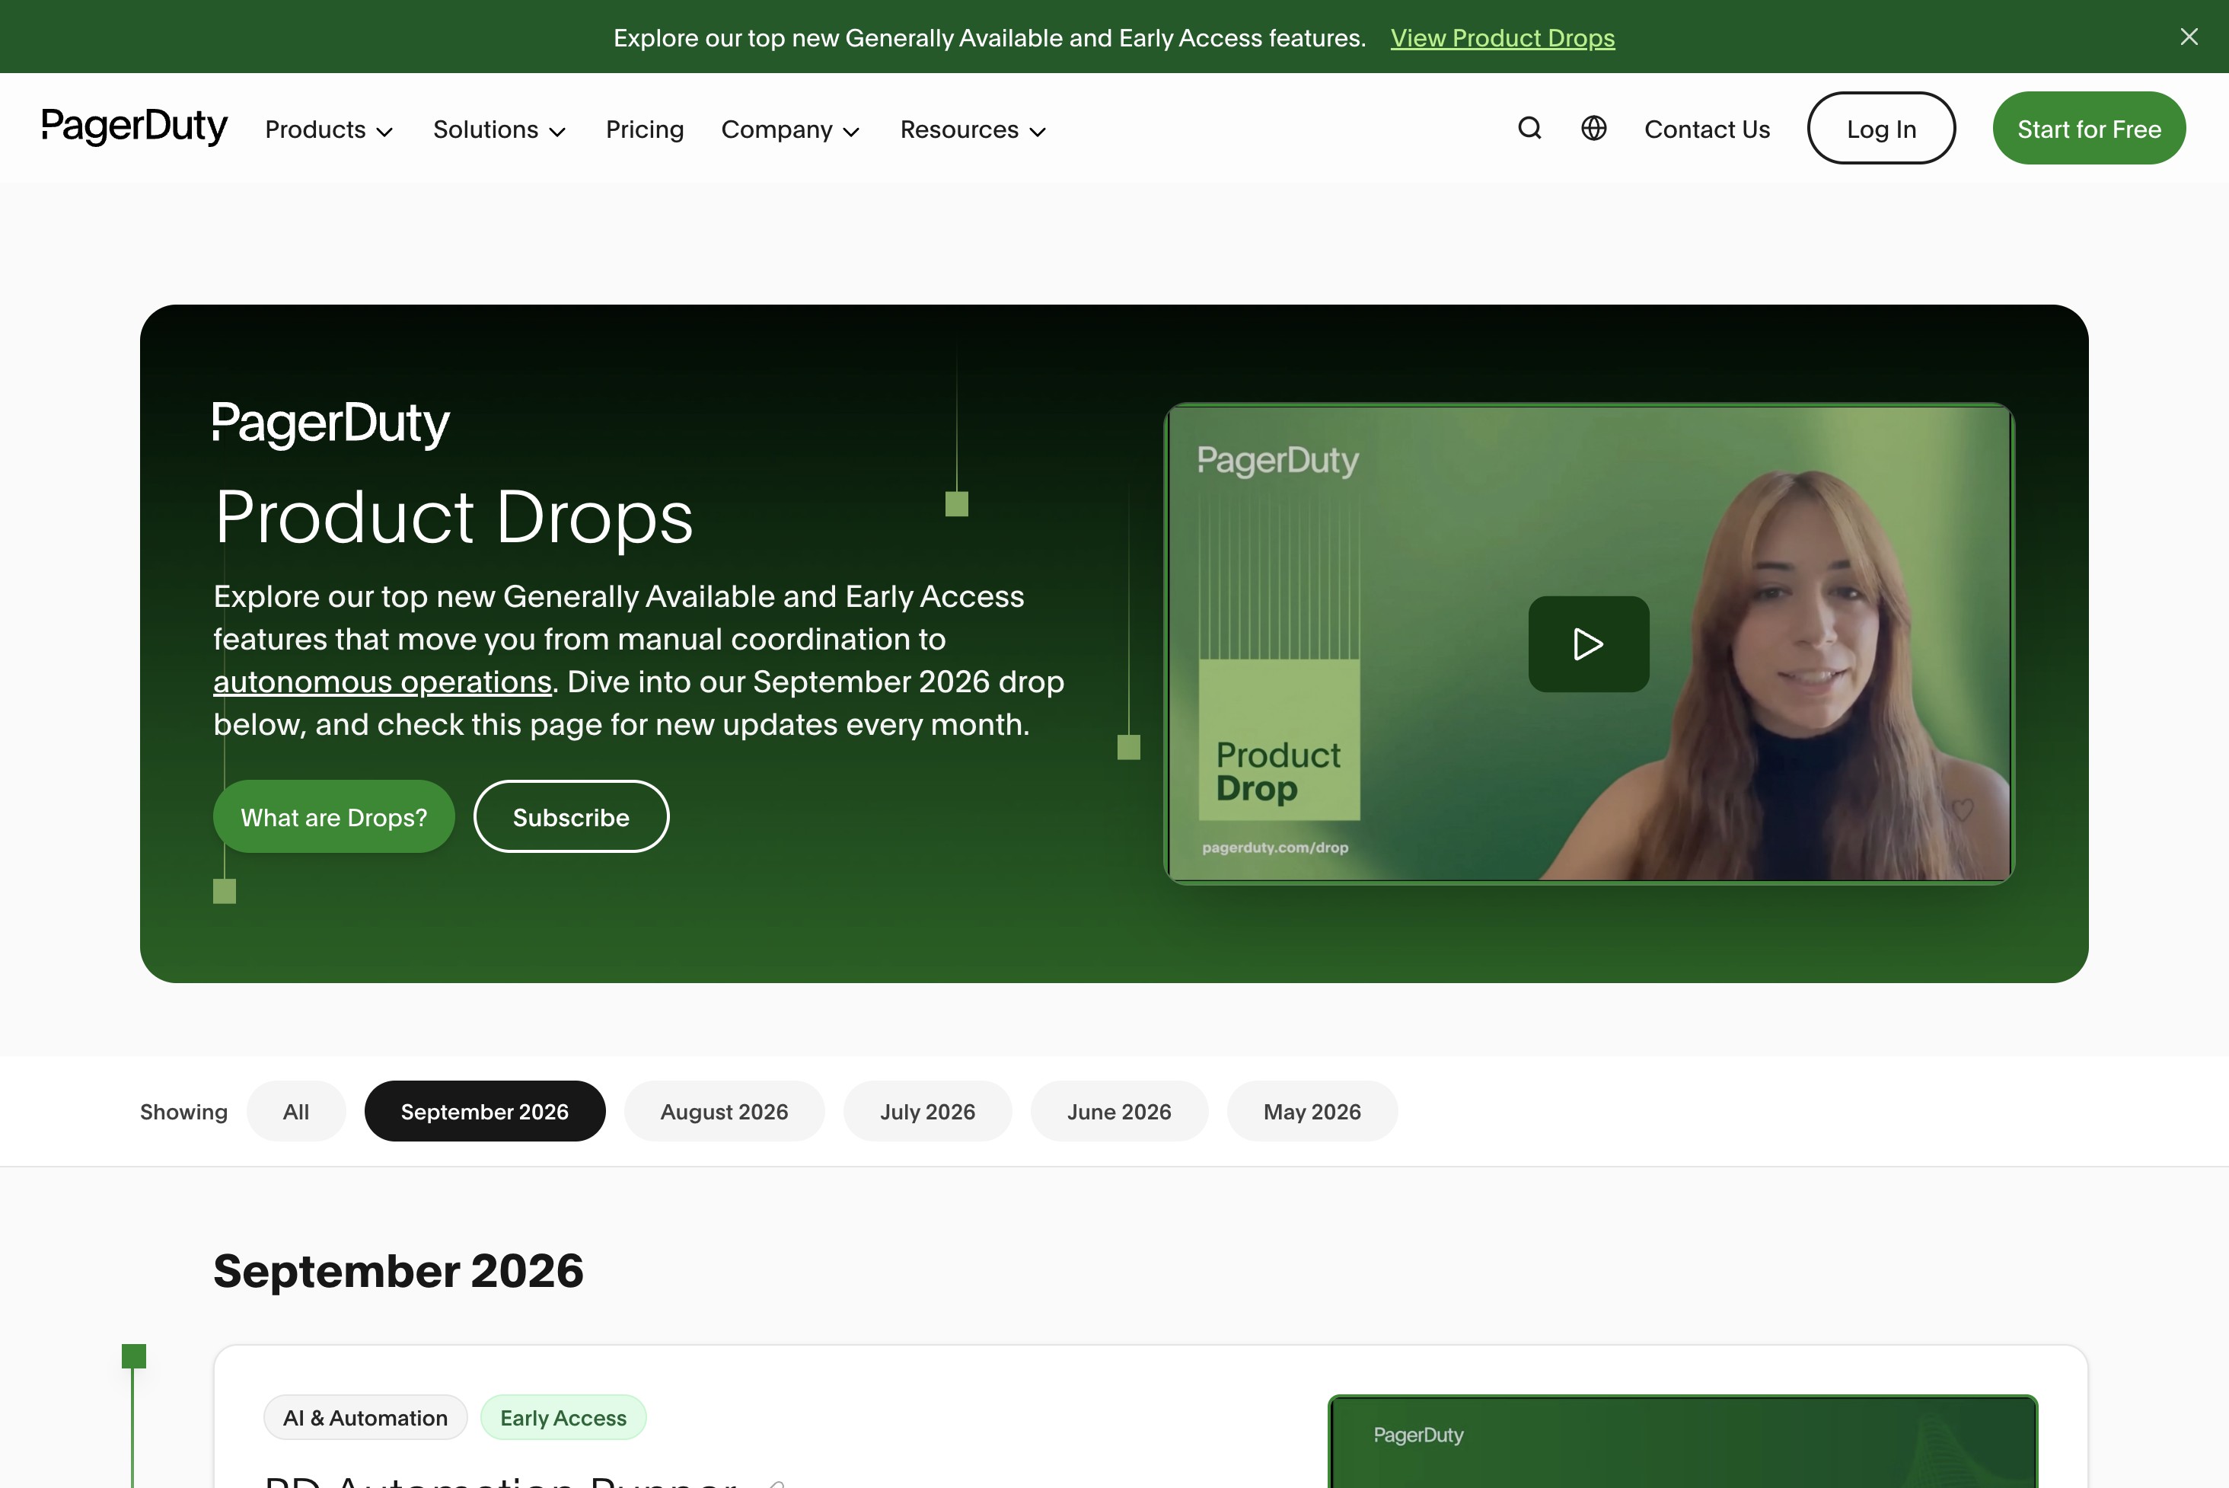
Task: Subscribe to Product Drops updates
Action: pos(571,816)
